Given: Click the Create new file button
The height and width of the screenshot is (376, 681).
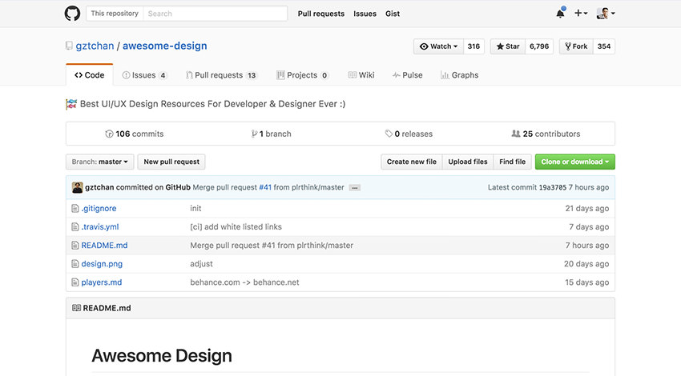Looking at the screenshot, I should (x=412, y=162).
